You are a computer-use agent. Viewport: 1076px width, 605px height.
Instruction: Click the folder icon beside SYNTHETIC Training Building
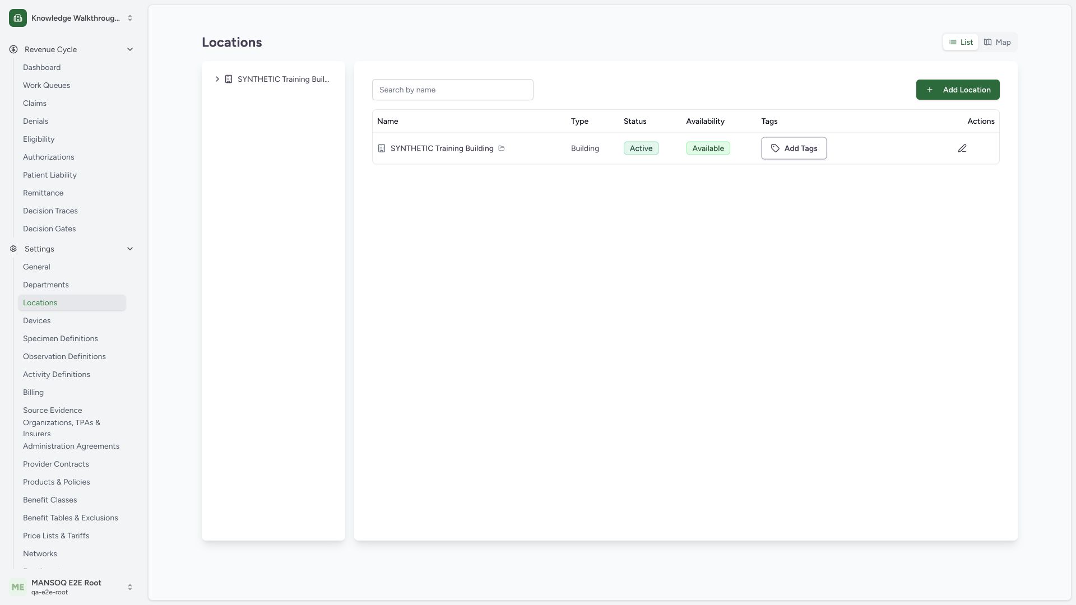coord(502,148)
